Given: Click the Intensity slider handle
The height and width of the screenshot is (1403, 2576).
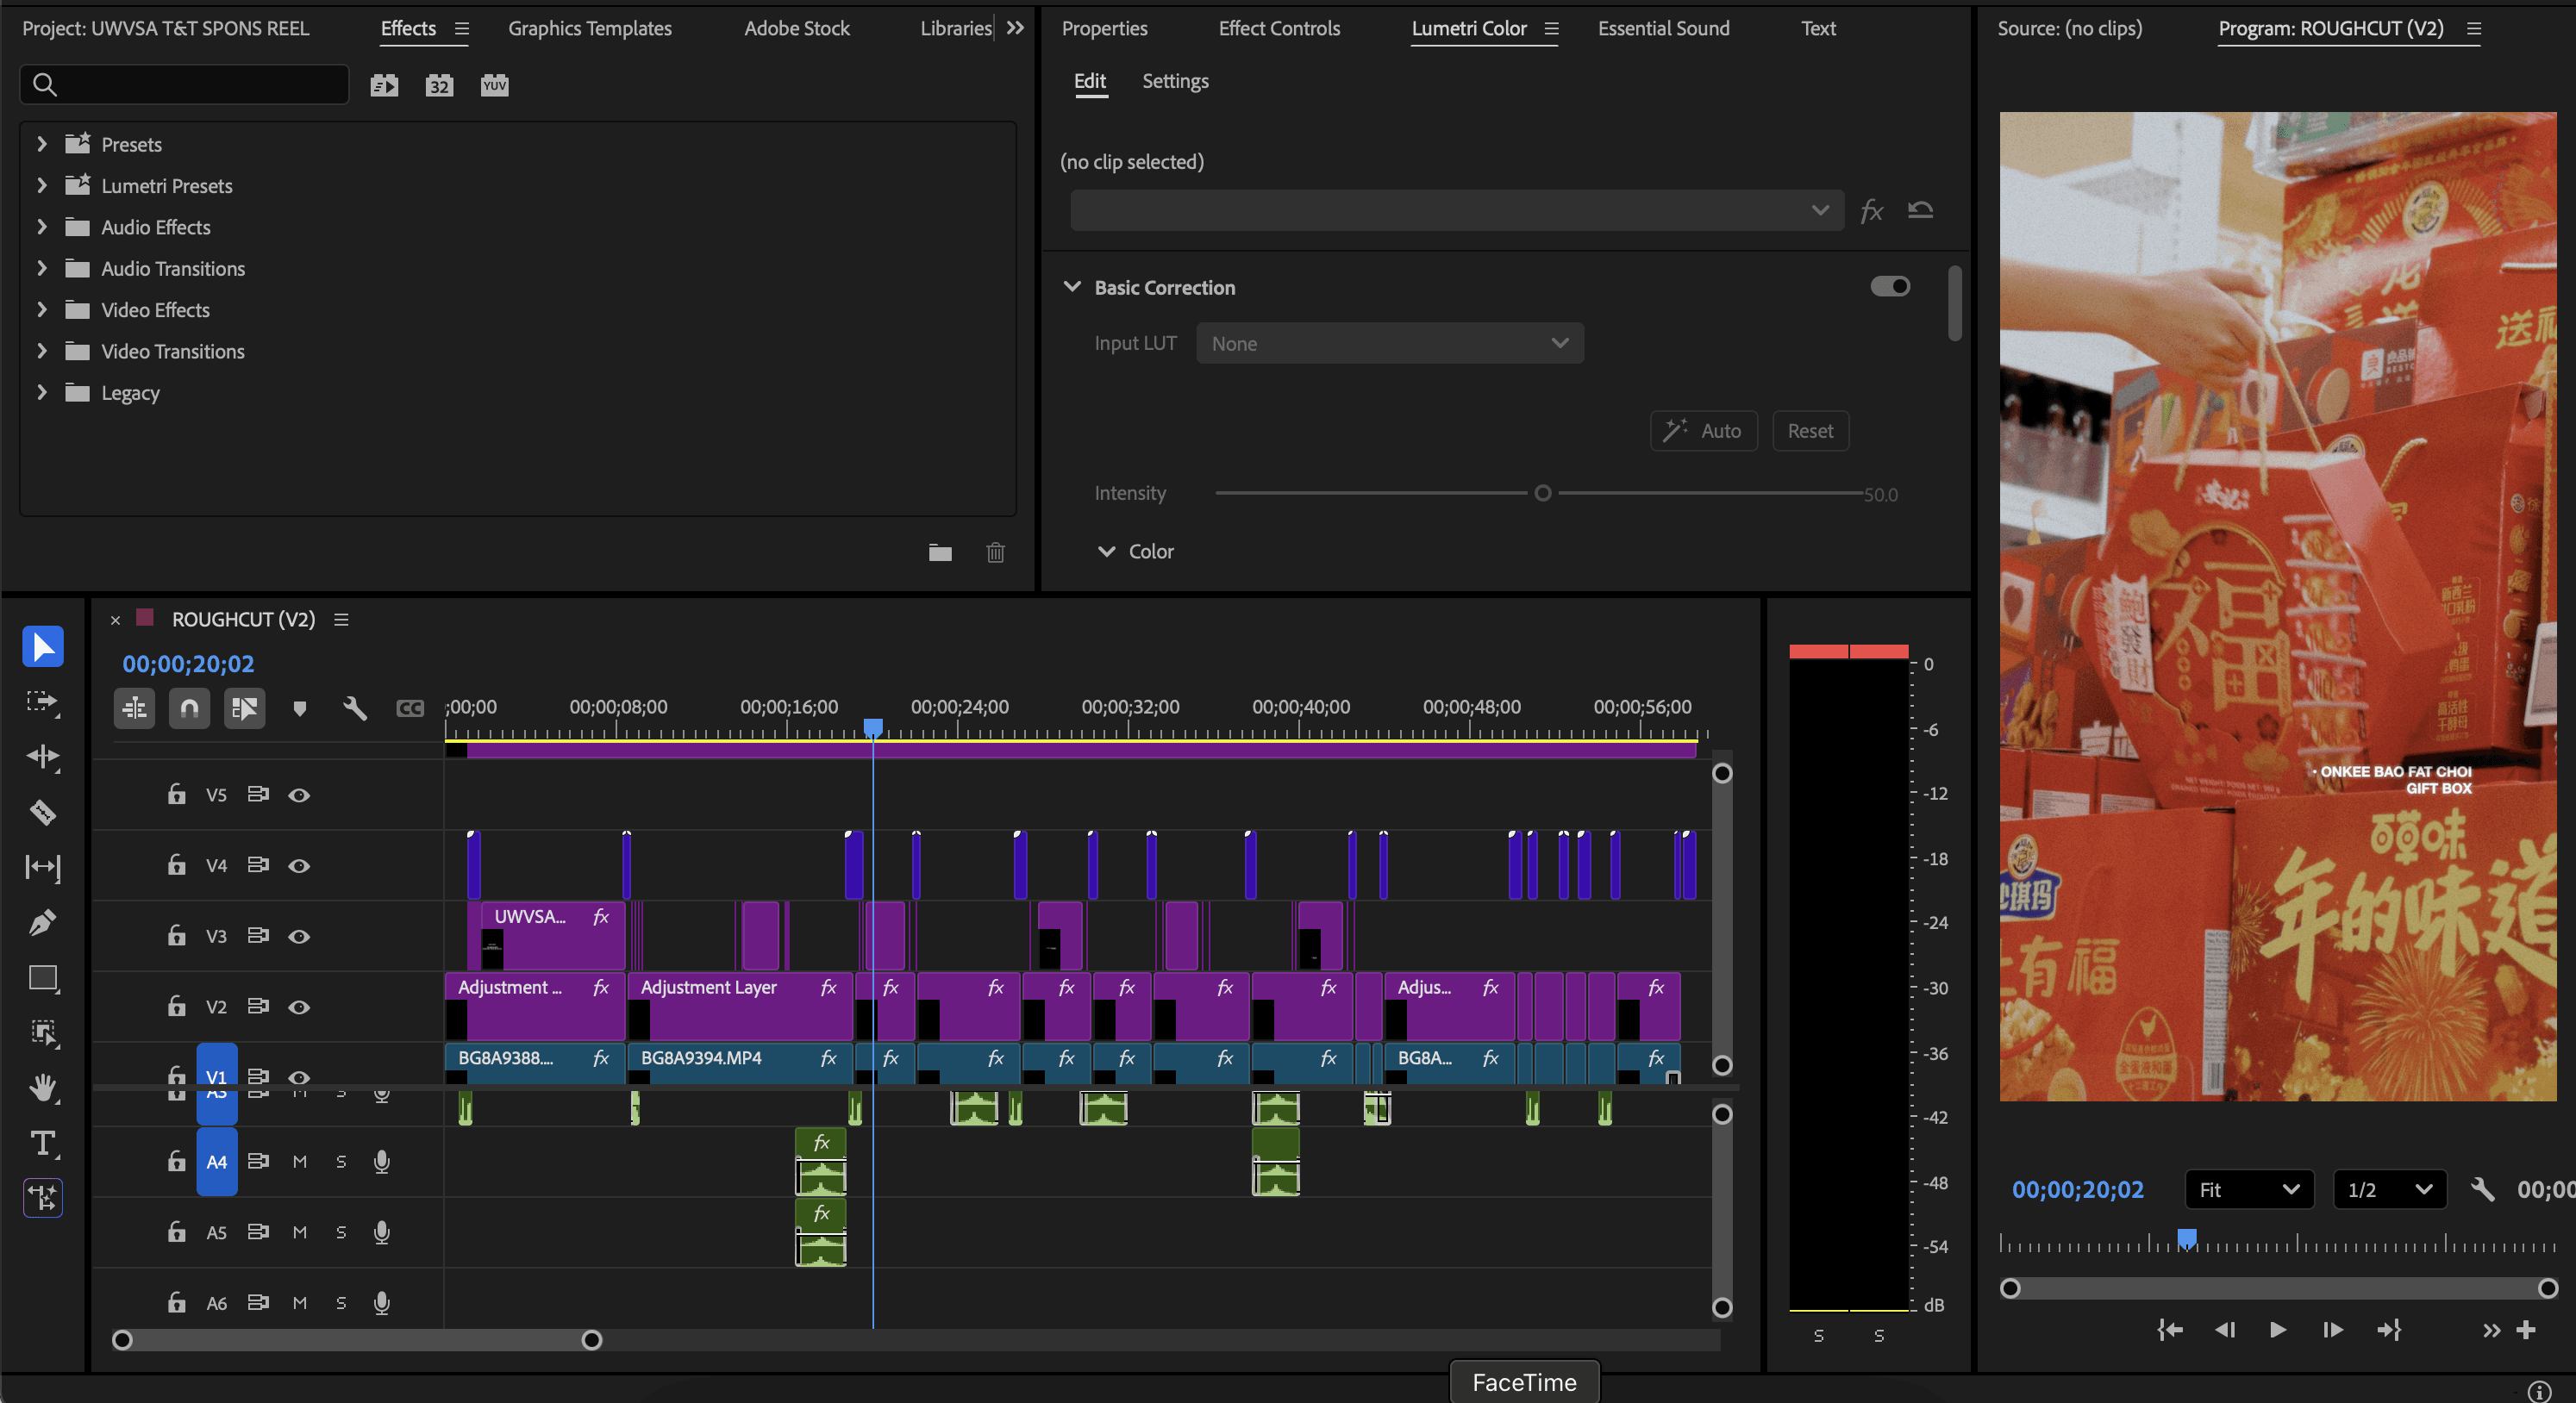Looking at the screenshot, I should [x=1542, y=493].
